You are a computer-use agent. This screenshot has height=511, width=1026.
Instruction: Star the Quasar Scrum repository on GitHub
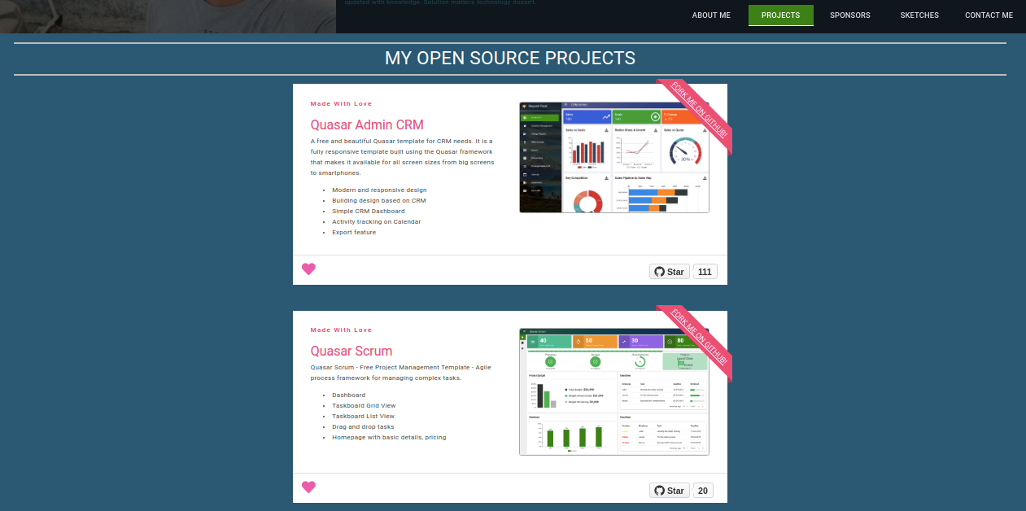click(x=669, y=491)
